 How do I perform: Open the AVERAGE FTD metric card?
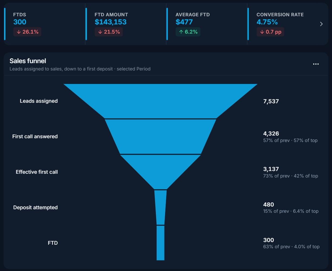coord(207,24)
